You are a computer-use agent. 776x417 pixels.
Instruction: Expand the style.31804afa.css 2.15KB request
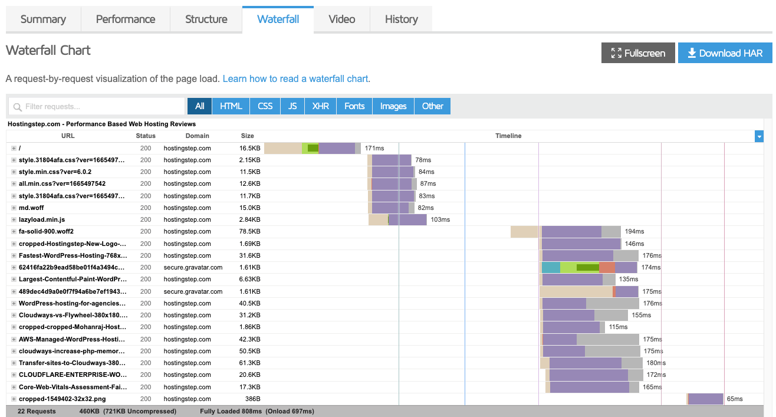tap(14, 160)
